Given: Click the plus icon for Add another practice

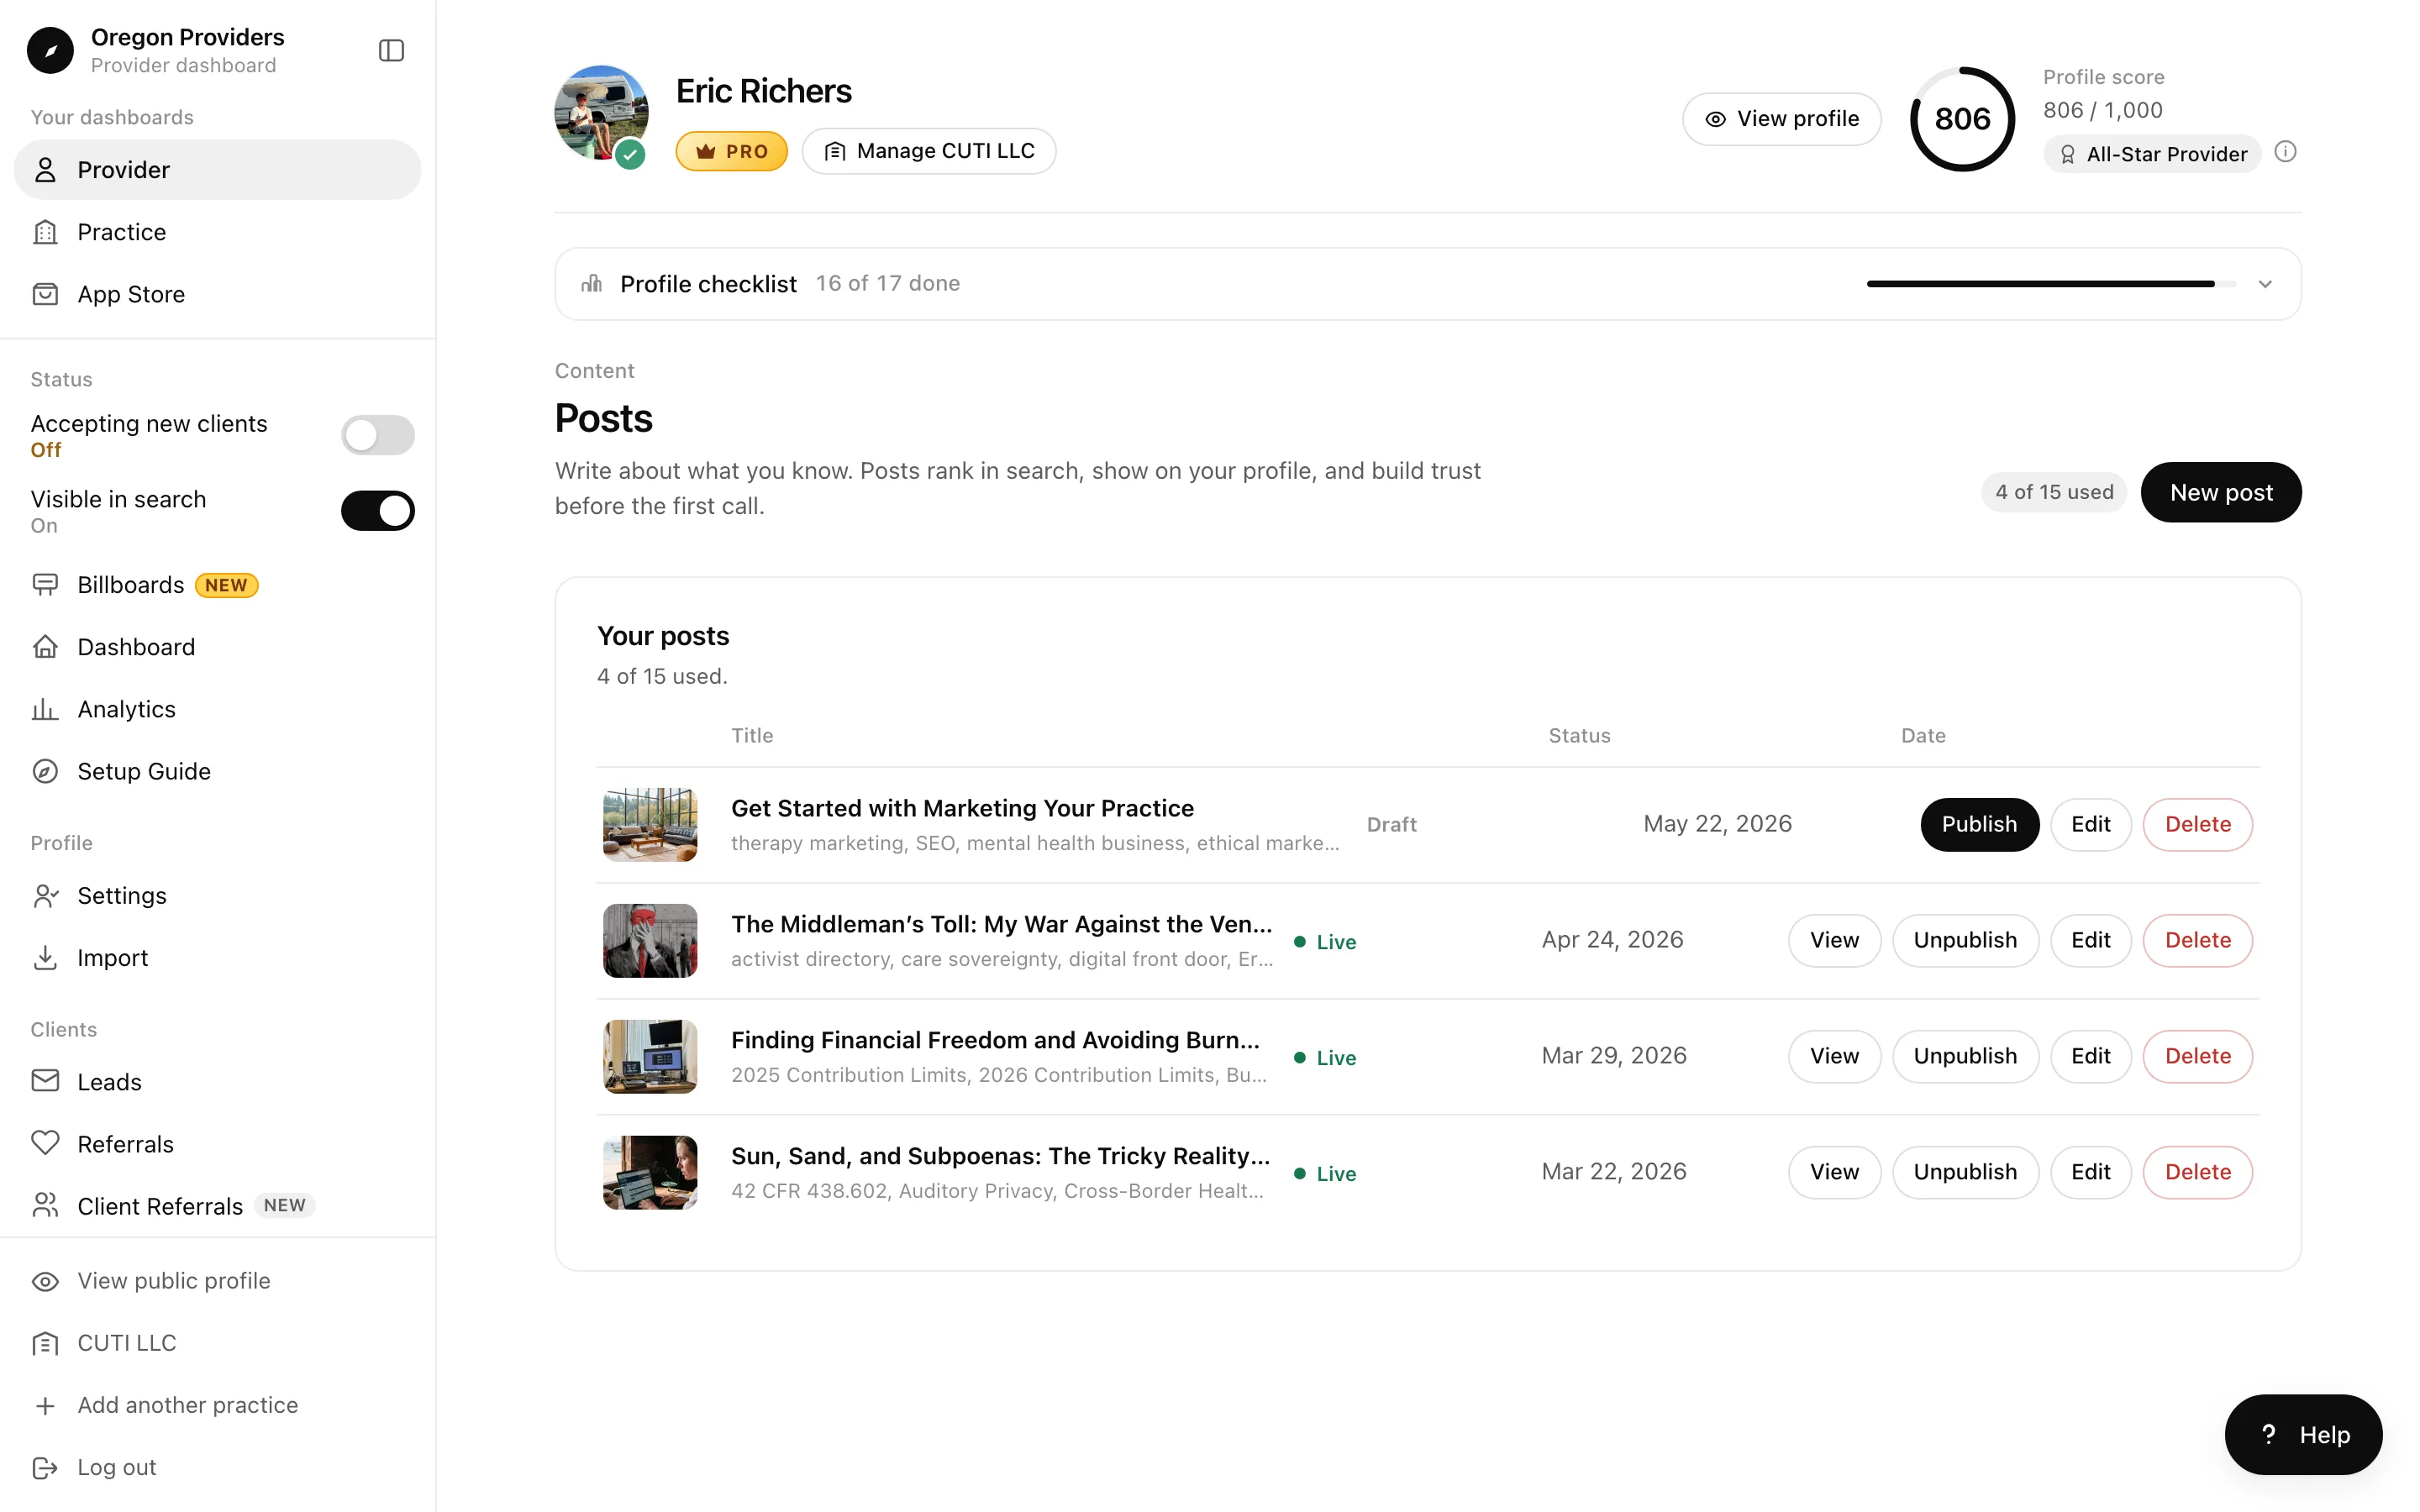Looking at the screenshot, I should pyautogui.click(x=45, y=1405).
